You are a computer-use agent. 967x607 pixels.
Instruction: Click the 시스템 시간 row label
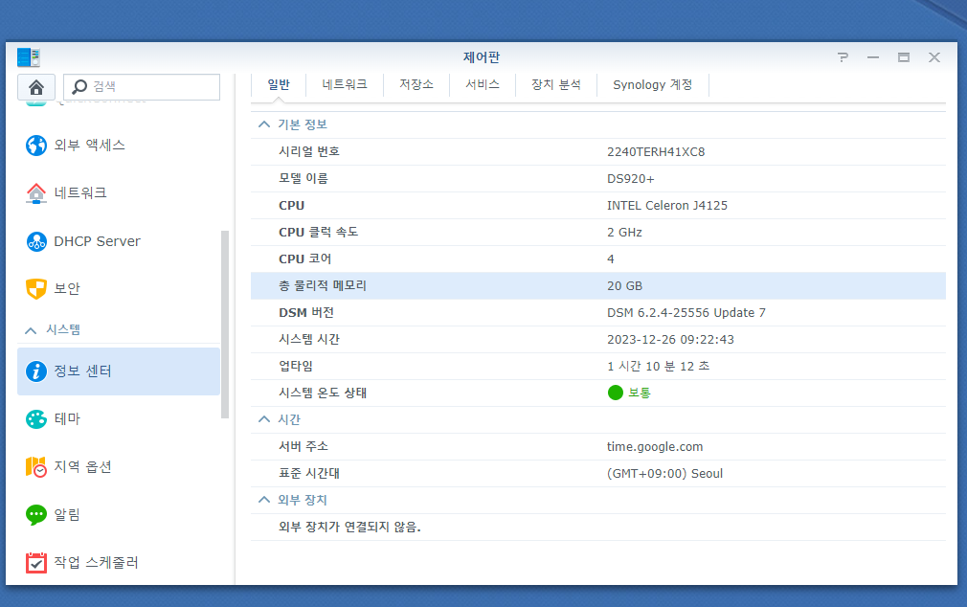[x=309, y=339]
